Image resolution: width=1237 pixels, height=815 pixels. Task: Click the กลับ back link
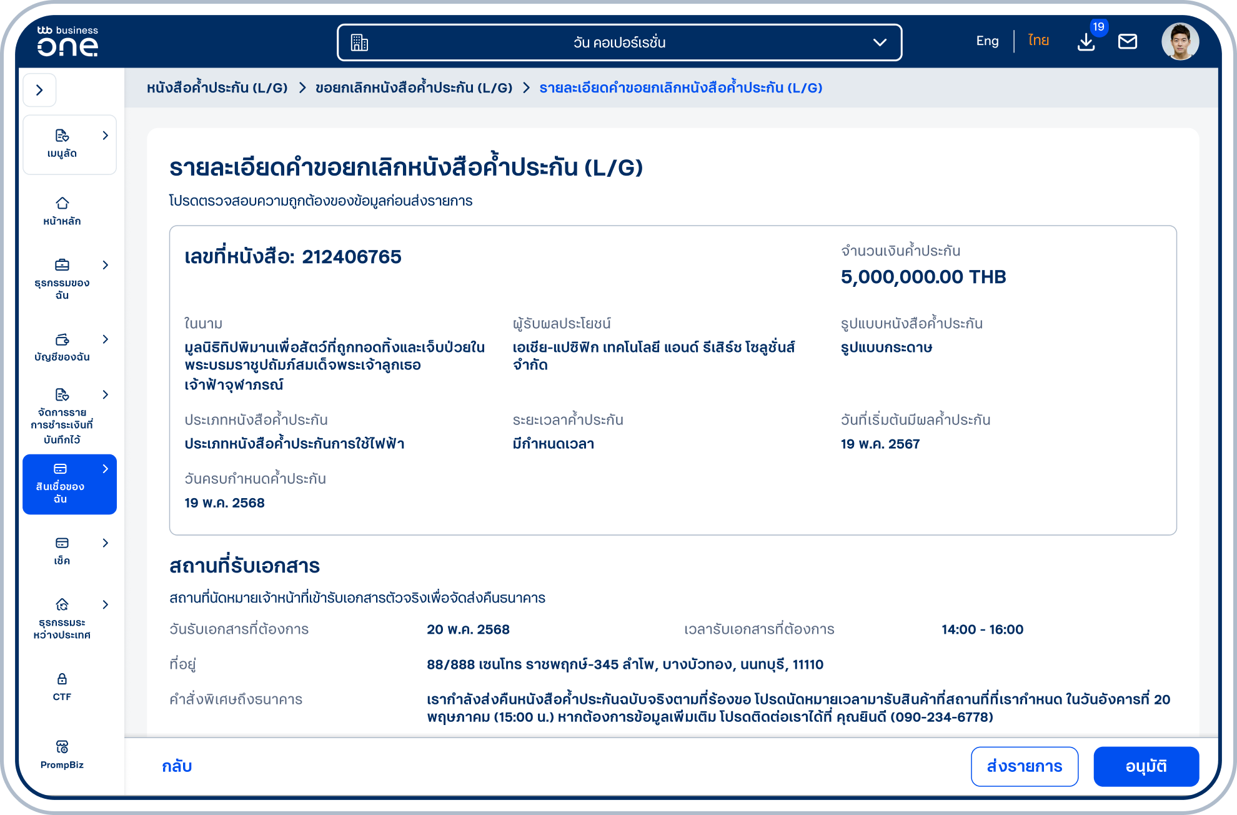tap(177, 766)
